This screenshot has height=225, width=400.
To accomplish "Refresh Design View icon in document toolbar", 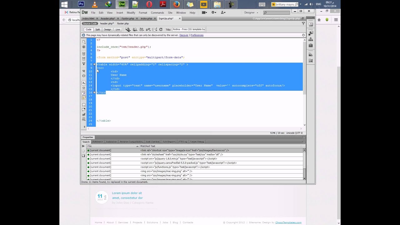I will click(161, 29).
